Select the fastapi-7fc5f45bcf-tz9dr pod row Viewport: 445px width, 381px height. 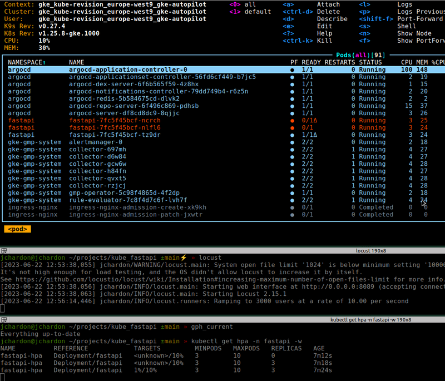115,135
